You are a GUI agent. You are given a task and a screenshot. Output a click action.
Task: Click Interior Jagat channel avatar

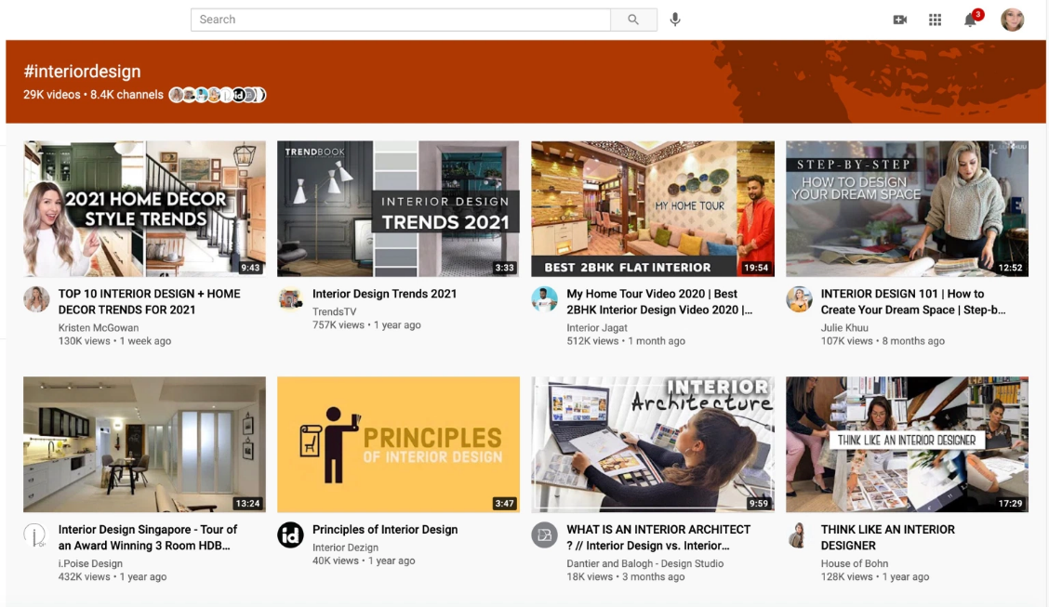tap(544, 299)
